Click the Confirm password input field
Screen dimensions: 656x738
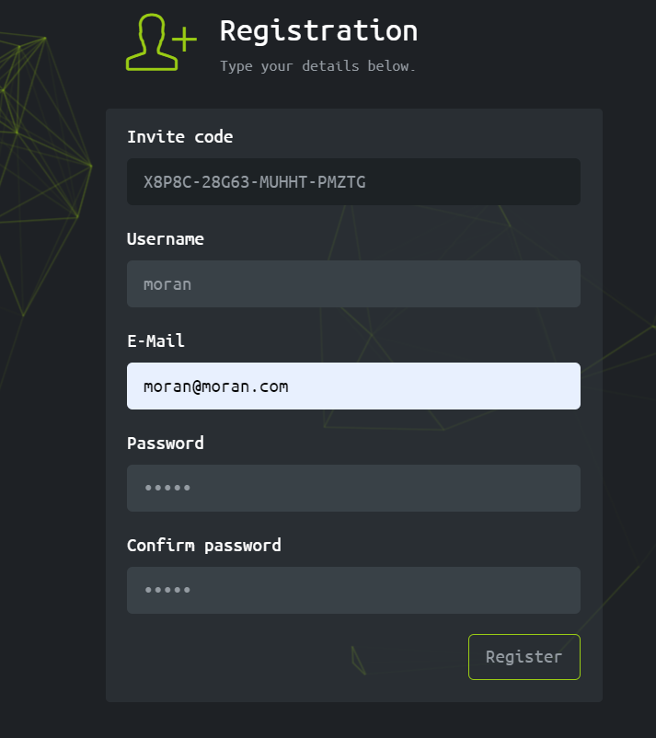(353, 591)
